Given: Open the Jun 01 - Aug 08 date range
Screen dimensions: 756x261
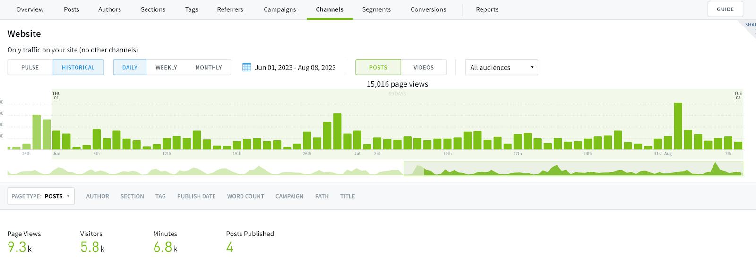Looking at the screenshot, I should pyautogui.click(x=295, y=67).
